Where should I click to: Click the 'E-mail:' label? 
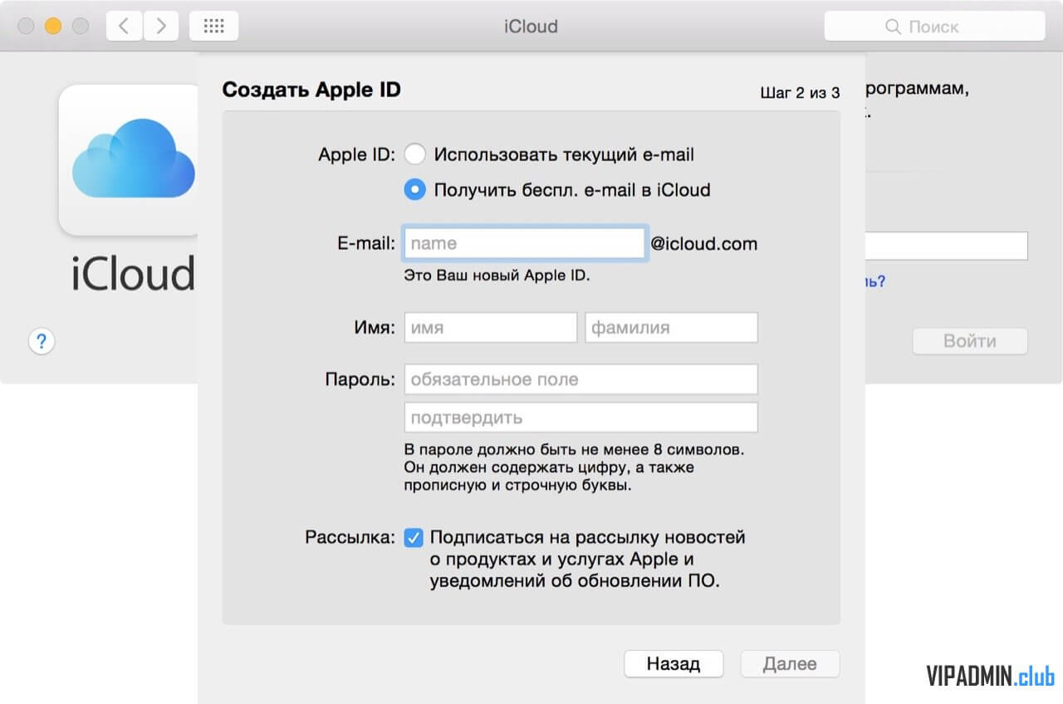[365, 244]
